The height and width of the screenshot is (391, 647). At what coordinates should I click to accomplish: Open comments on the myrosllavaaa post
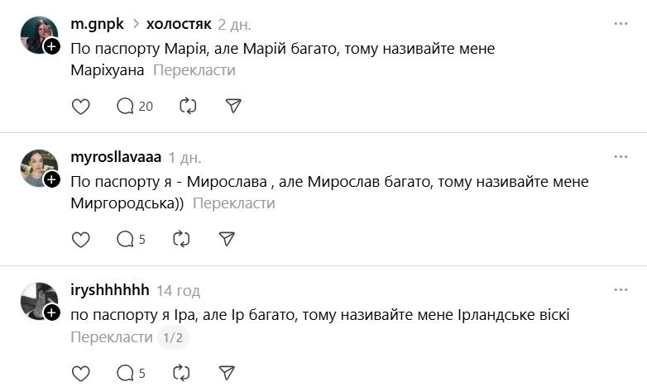pyautogui.click(x=131, y=240)
